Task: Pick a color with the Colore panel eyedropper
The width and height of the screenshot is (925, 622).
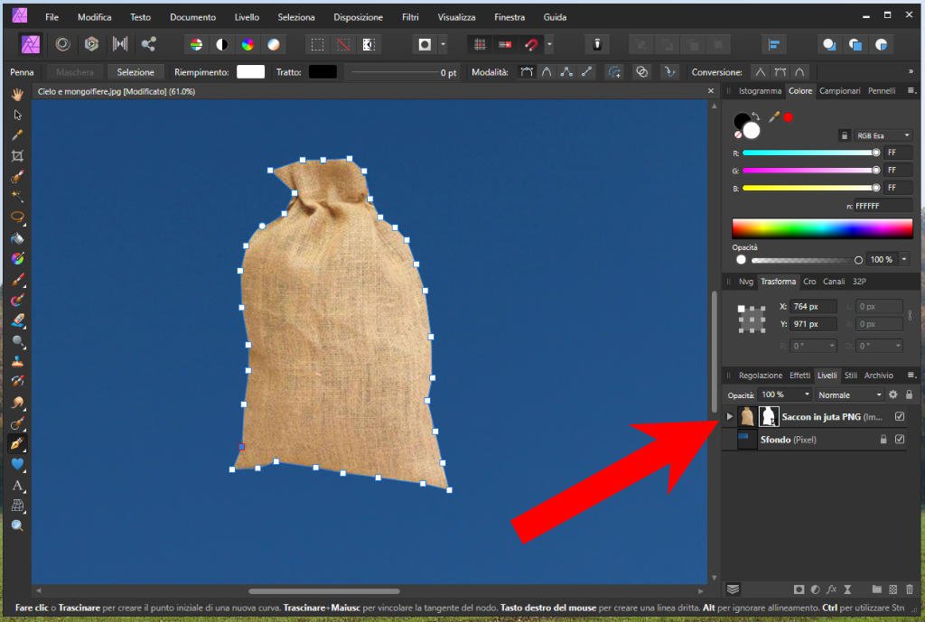Action: pos(774,116)
